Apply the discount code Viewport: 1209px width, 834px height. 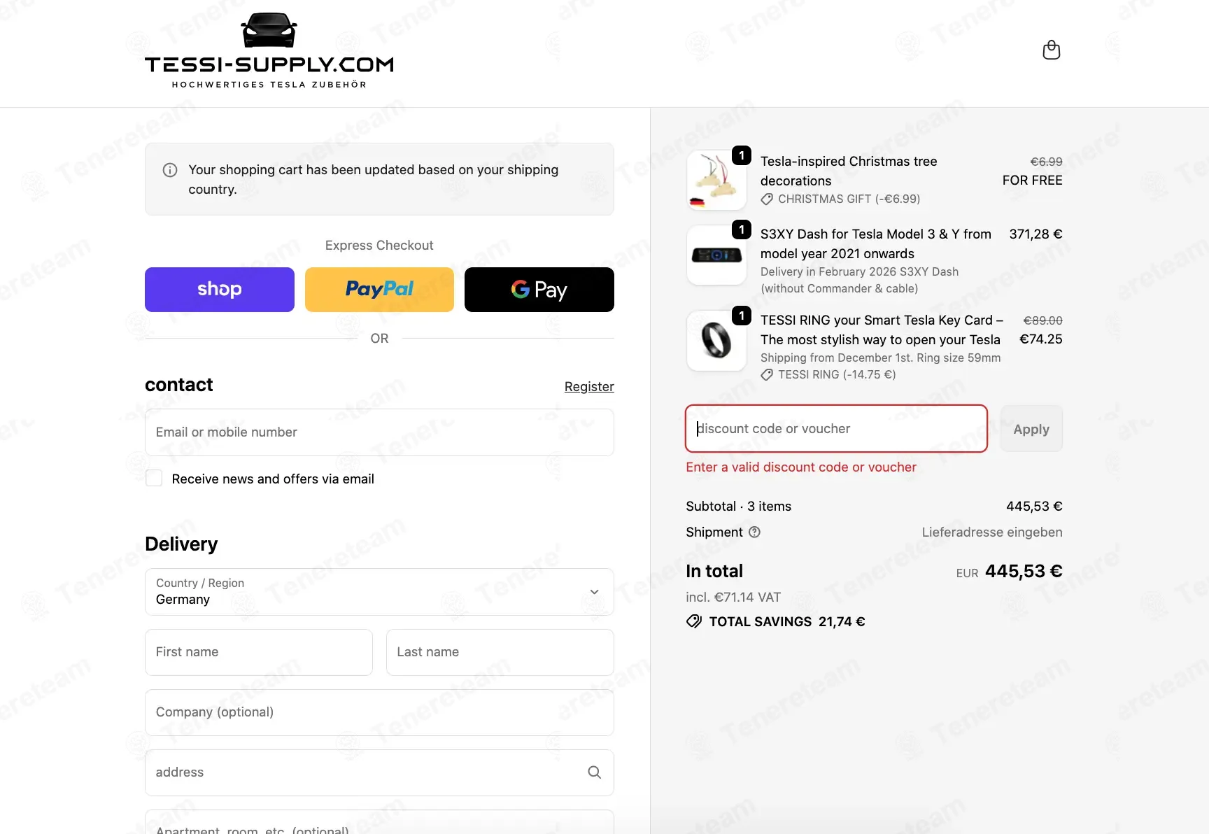tap(1031, 429)
